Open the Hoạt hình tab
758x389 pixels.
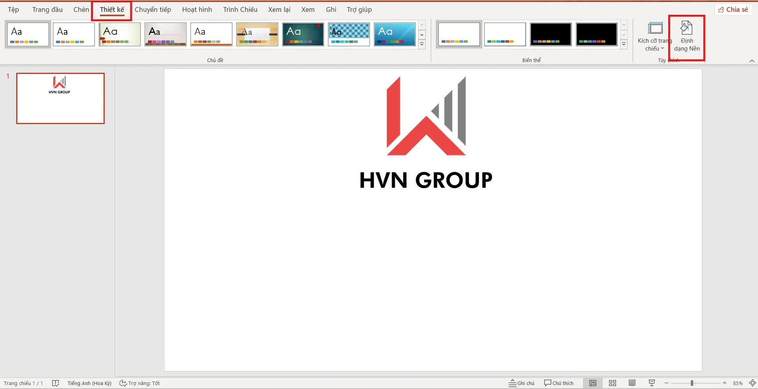pyautogui.click(x=197, y=9)
